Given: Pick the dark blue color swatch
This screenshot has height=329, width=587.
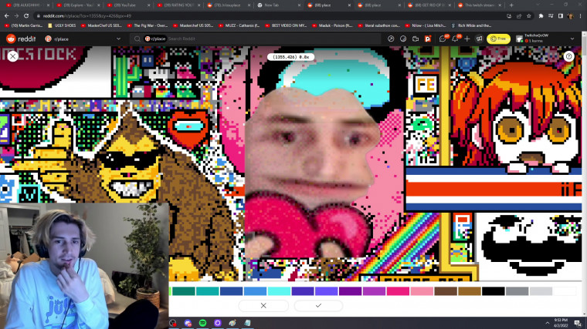Looking at the screenshot, I should [x=232, y=291].
